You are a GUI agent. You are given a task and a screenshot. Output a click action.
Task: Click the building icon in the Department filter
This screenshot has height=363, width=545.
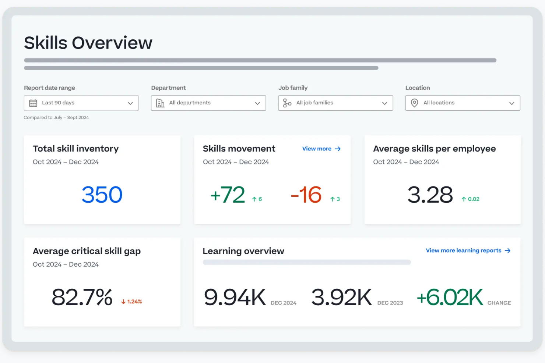click(160, 103)
